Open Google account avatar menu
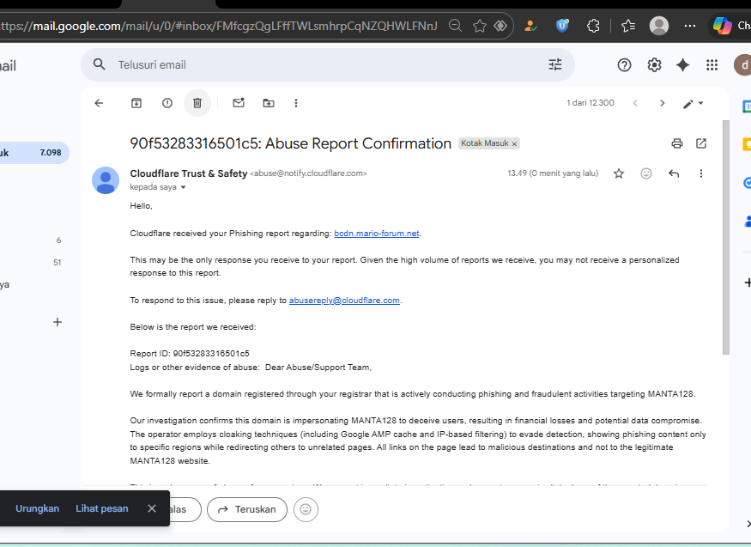The width and height of the screenshot is (751, 547). 743,64
